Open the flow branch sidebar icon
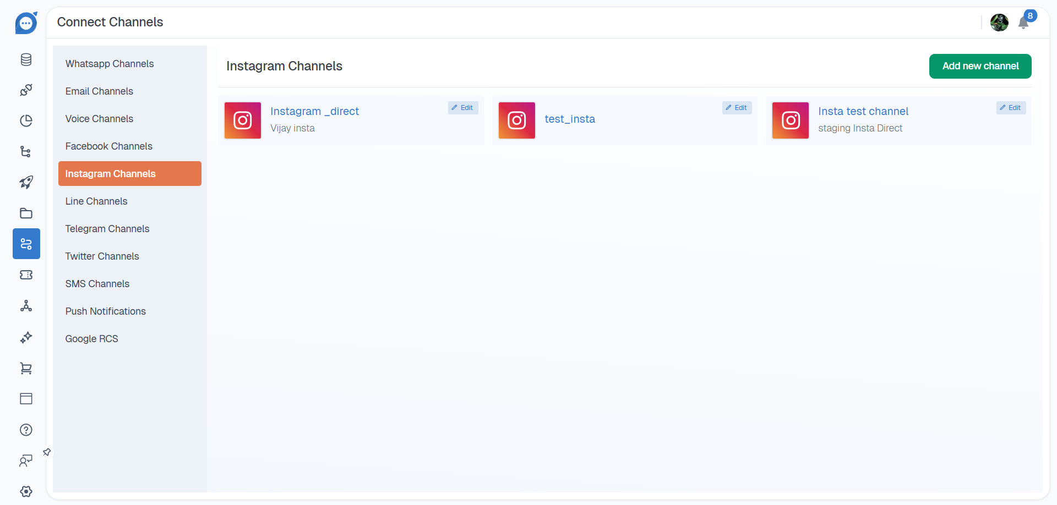The height and width of the screenshot is (505, 1057). tap(26, 151)
